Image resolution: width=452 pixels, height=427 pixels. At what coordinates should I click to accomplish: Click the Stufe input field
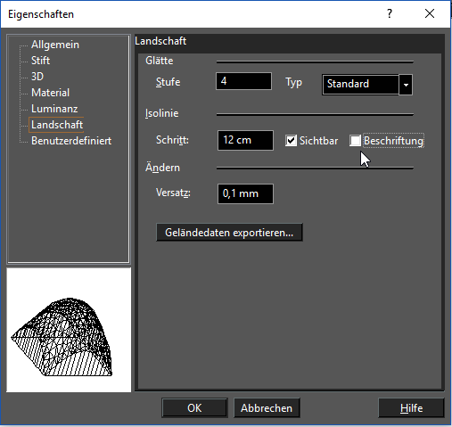(x=243, y=81)
